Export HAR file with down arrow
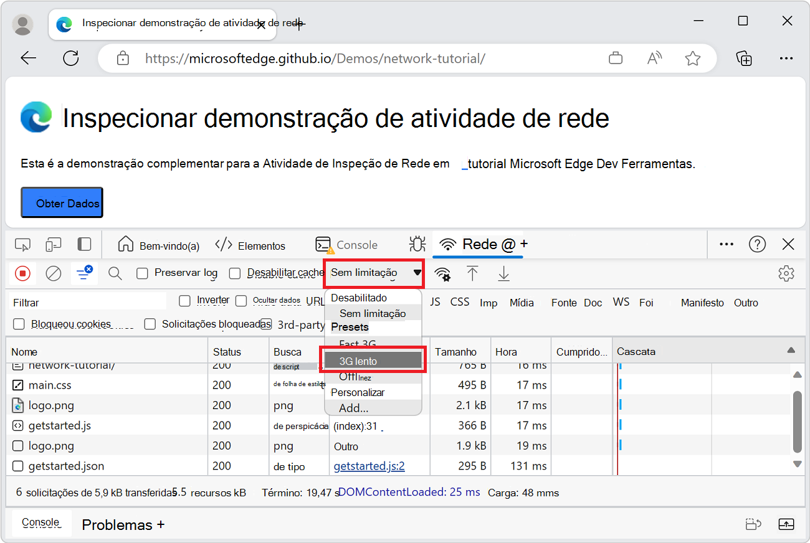The height and width of the screenshot is (543, 810). click(x=503, y=273)
